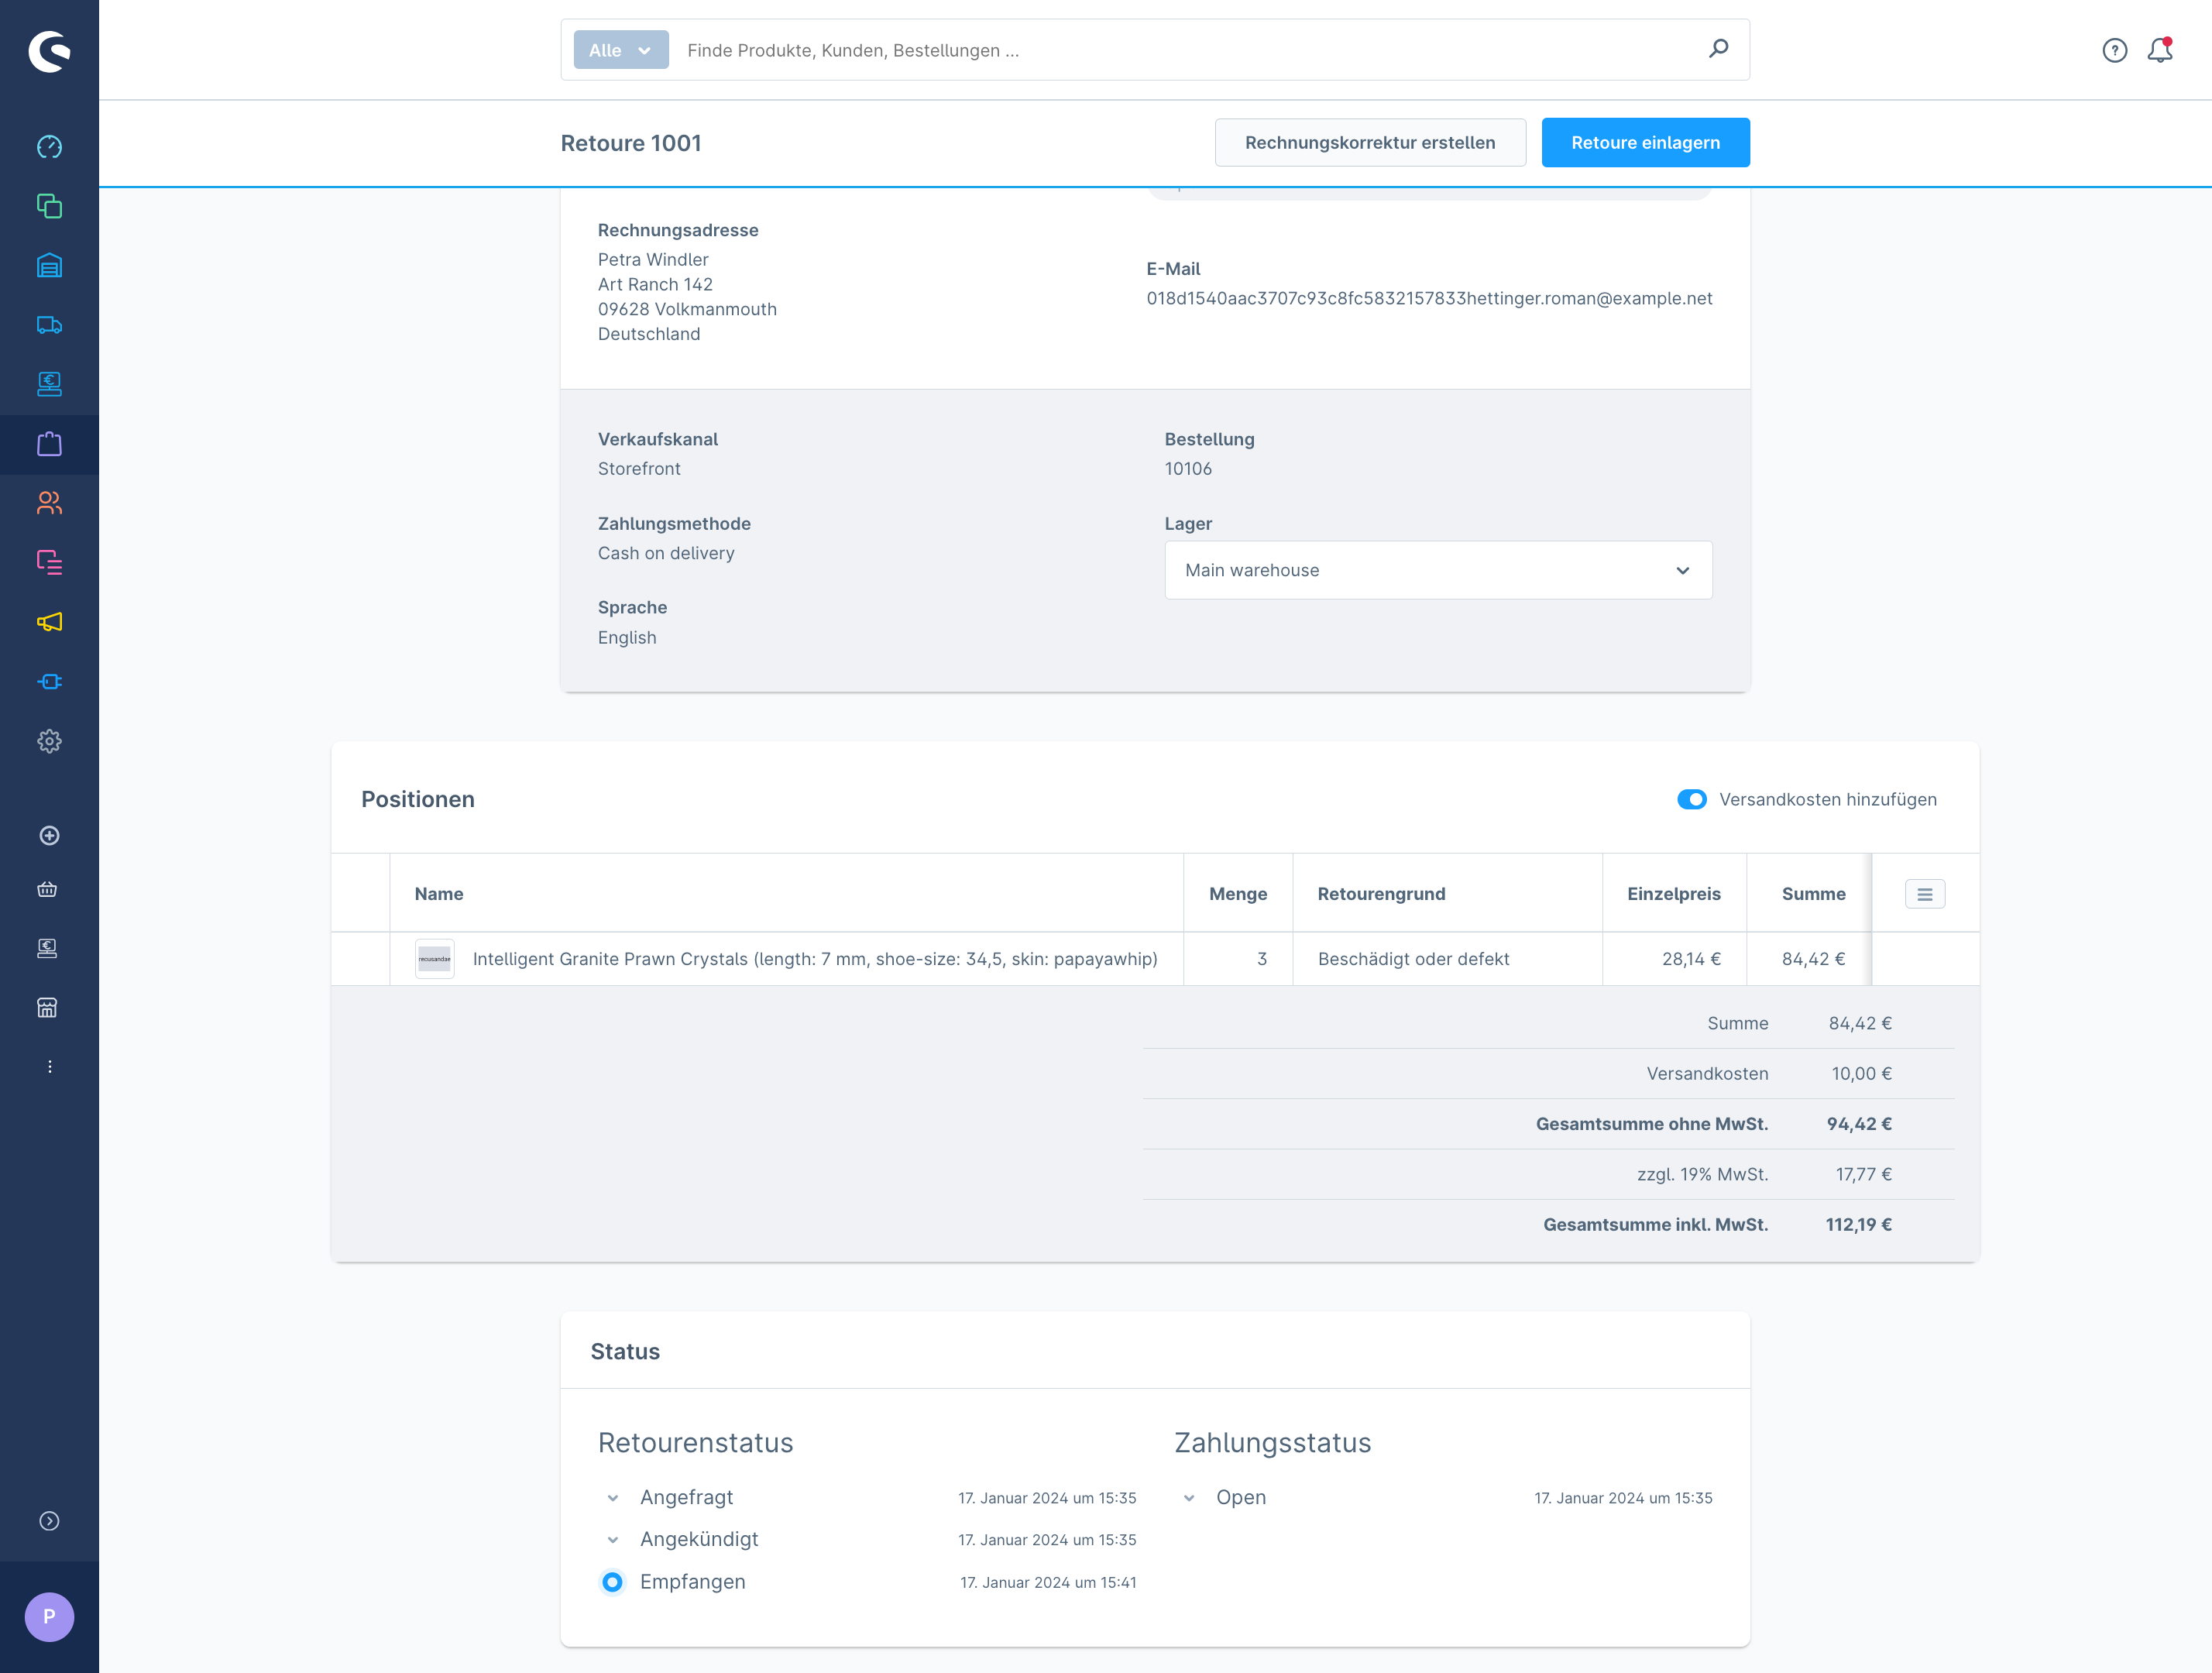
Task: Click the zzgl. 19% MwSt. 17,77 € value
Action: [x=1864, y=1174]
